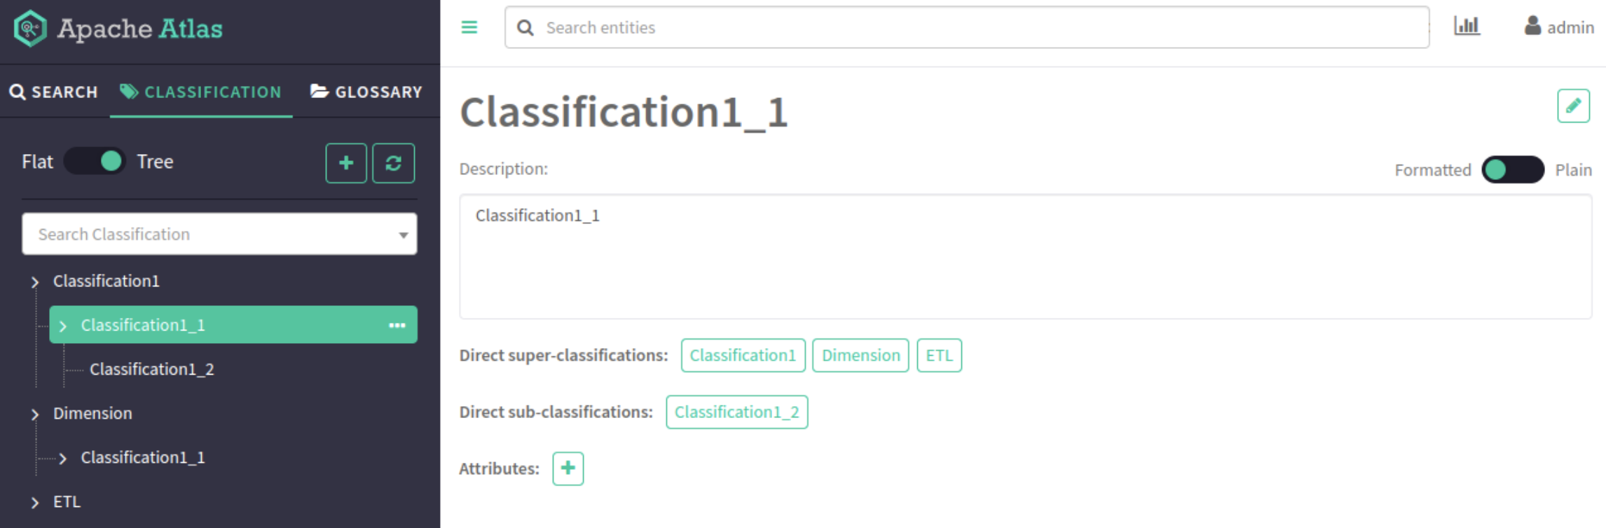
Task: Expand the Dimension tree node chevron
Action: tap(35, 415)
